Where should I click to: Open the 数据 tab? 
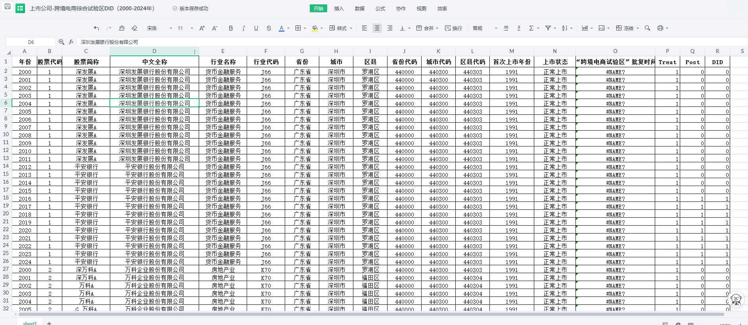(x=360, y=8)
